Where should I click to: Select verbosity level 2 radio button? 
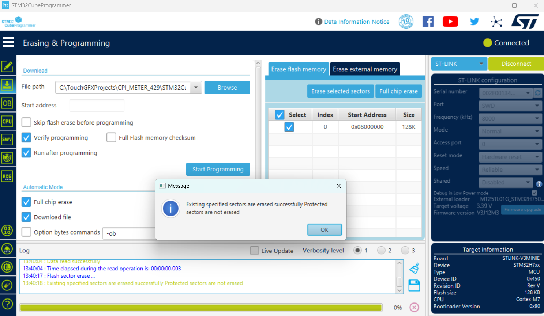point(381,250)
